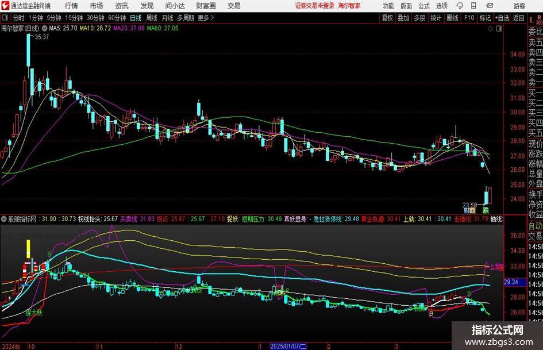Viewport: 543px width, 350px height.
Task: Click the 游客 guest account label
Action: [x=519, y=6]
